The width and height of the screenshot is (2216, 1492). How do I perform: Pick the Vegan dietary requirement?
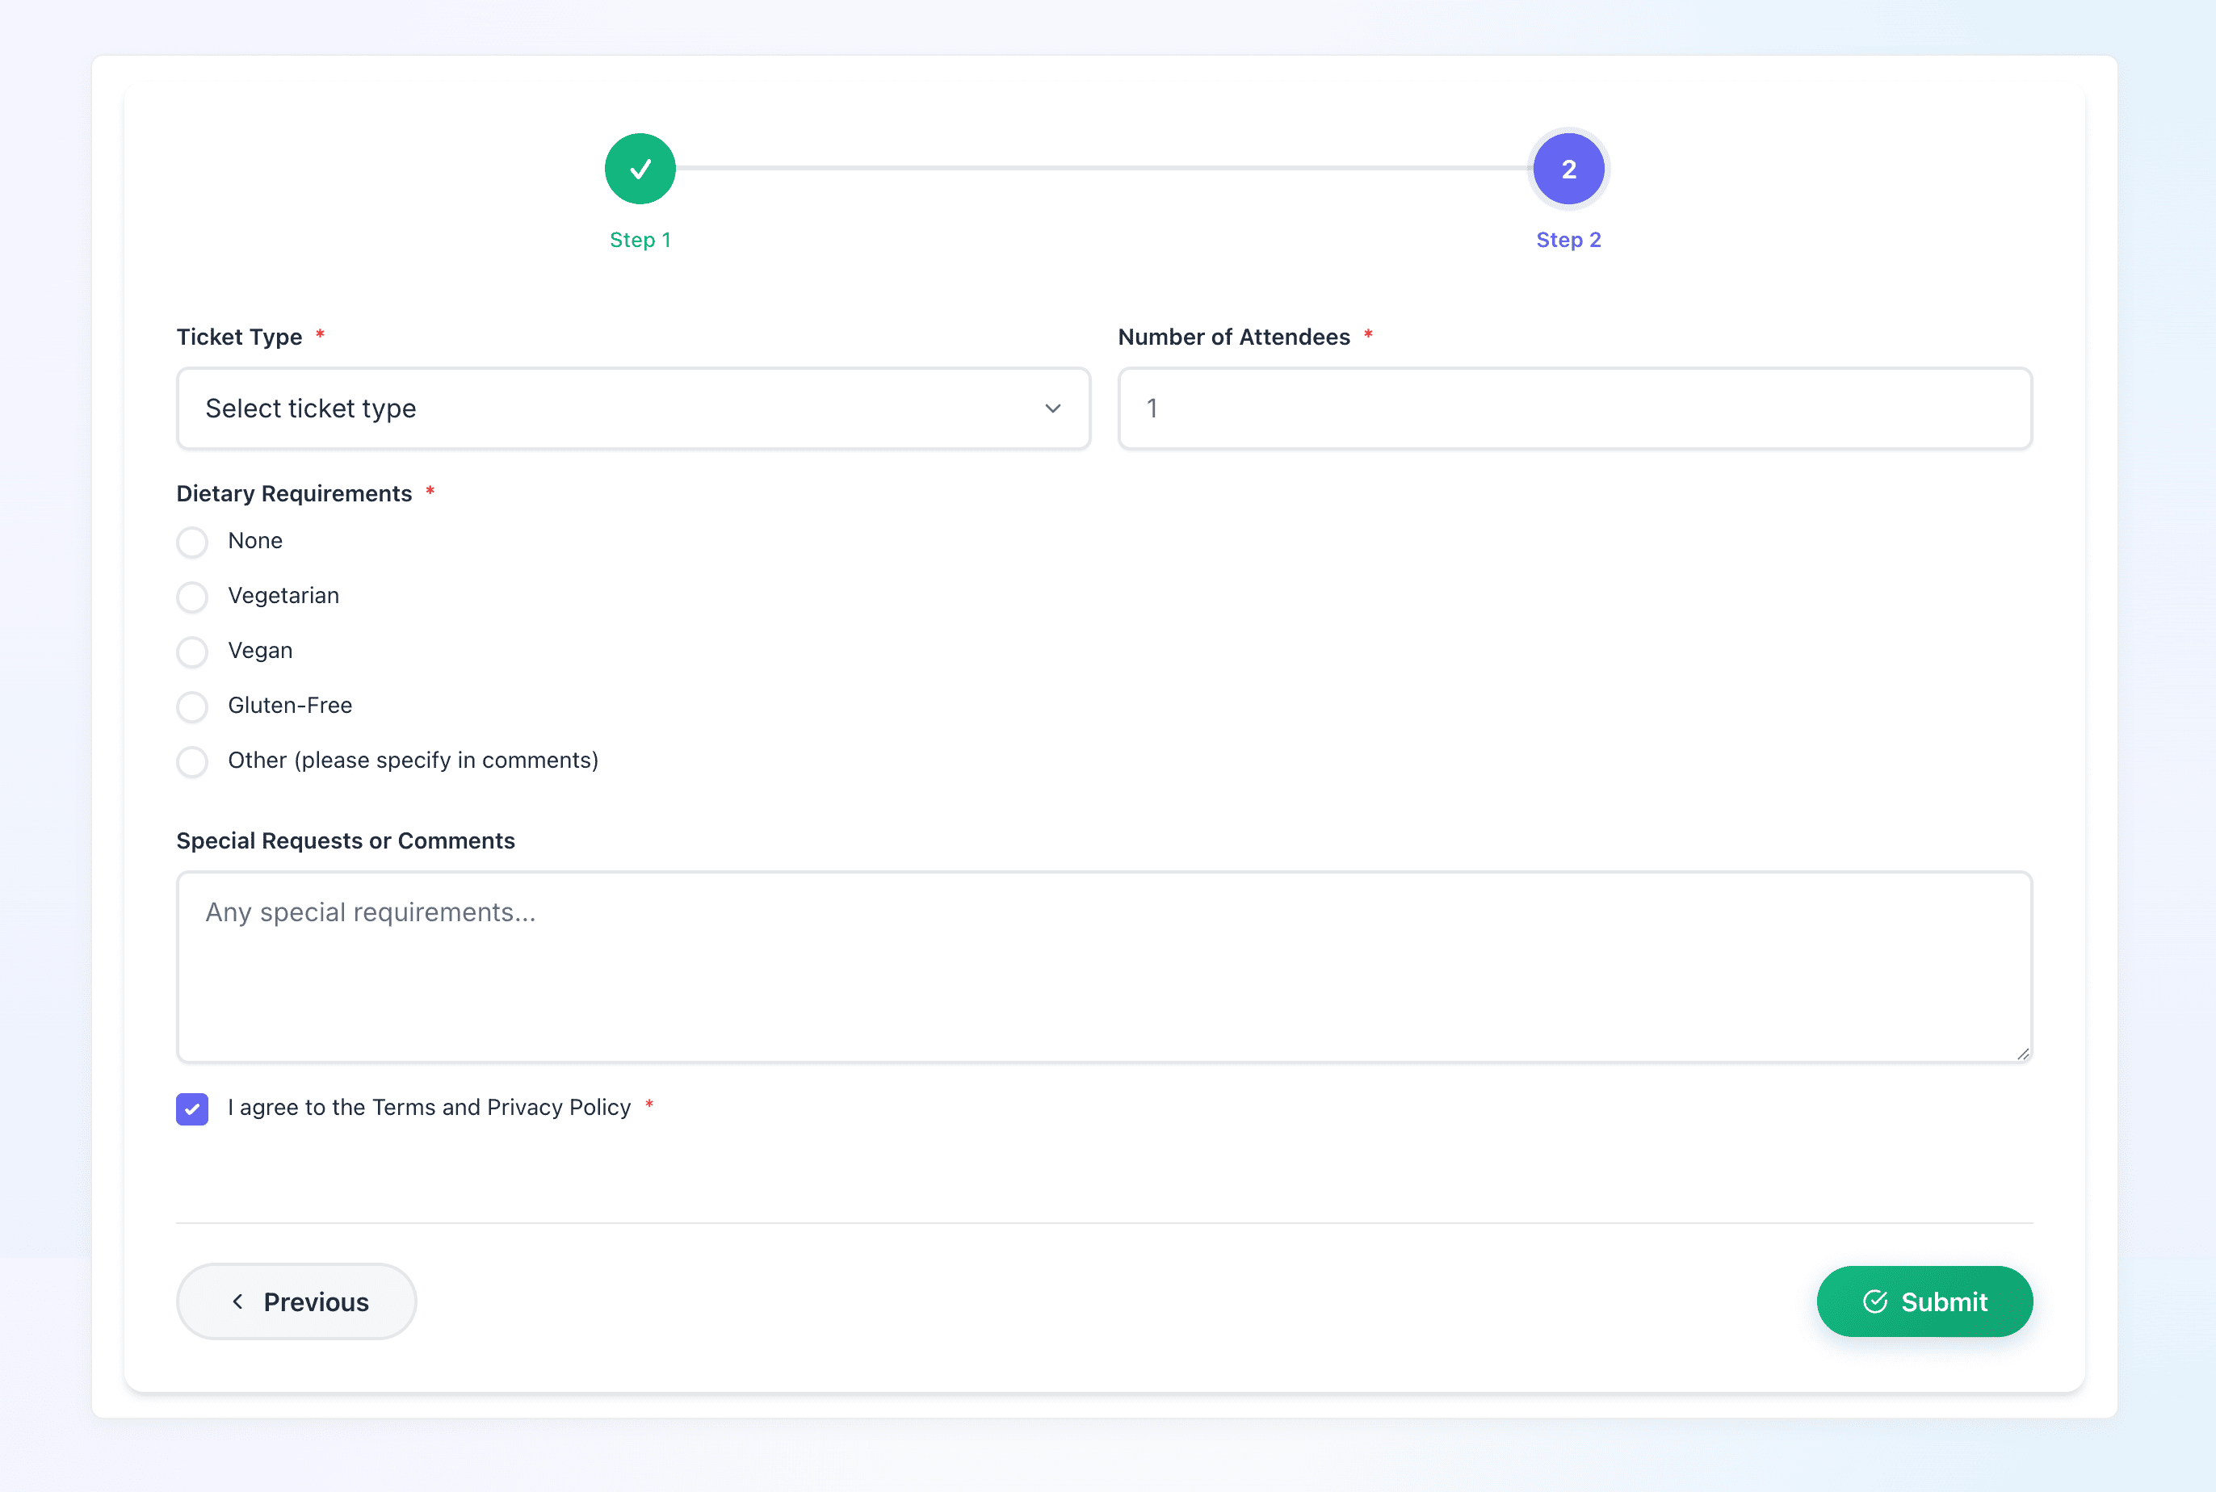click(192, 652)
